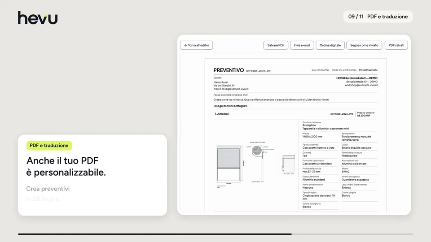431x242 pixels.
Task: Mark quote with Segna come inviato
Action: tap(364, 45)
